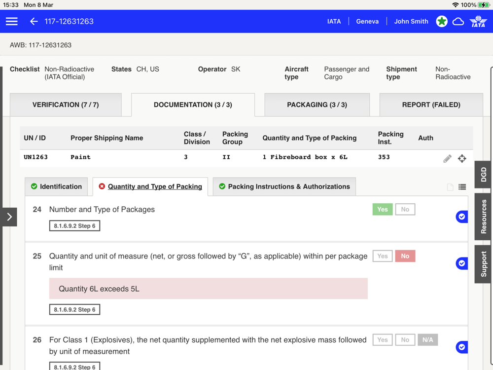Click the 117-12631263 title in header

[69, 21]
